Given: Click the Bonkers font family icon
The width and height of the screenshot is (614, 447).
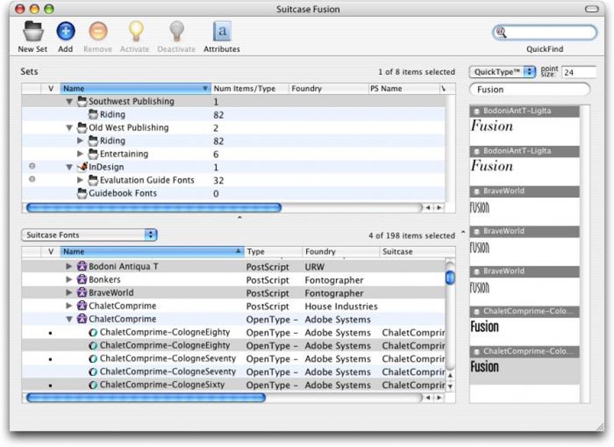Looking at the screenshot, I should point(82,280).
